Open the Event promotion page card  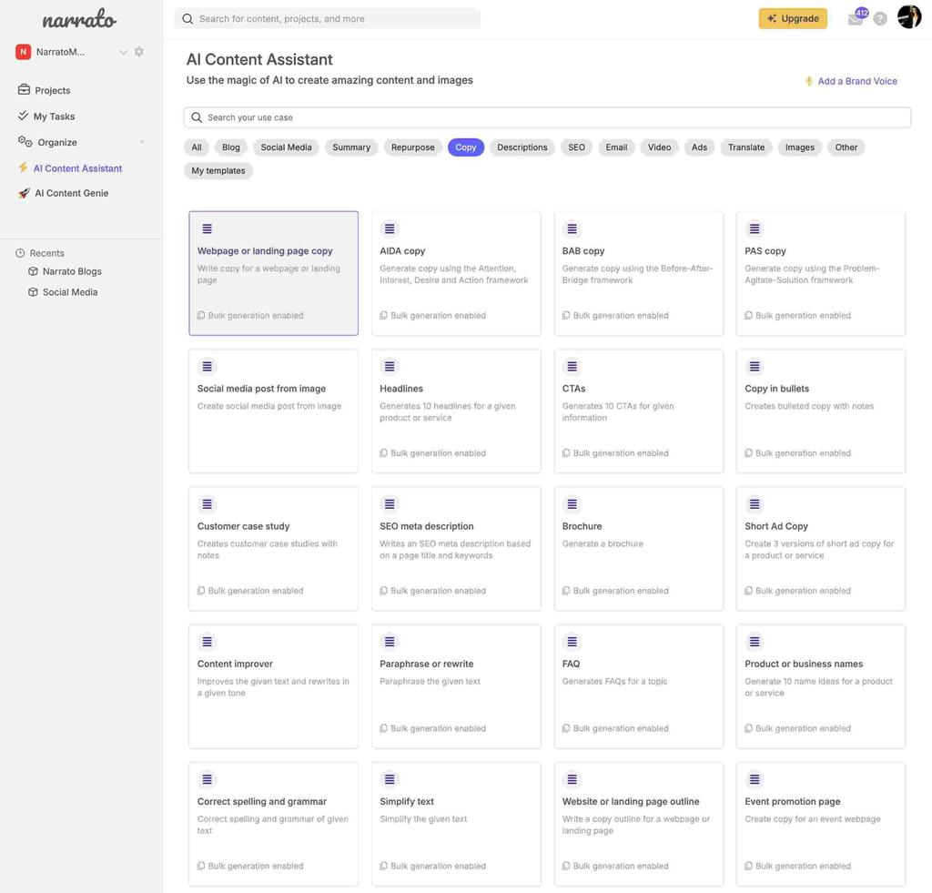click(821, 824)
